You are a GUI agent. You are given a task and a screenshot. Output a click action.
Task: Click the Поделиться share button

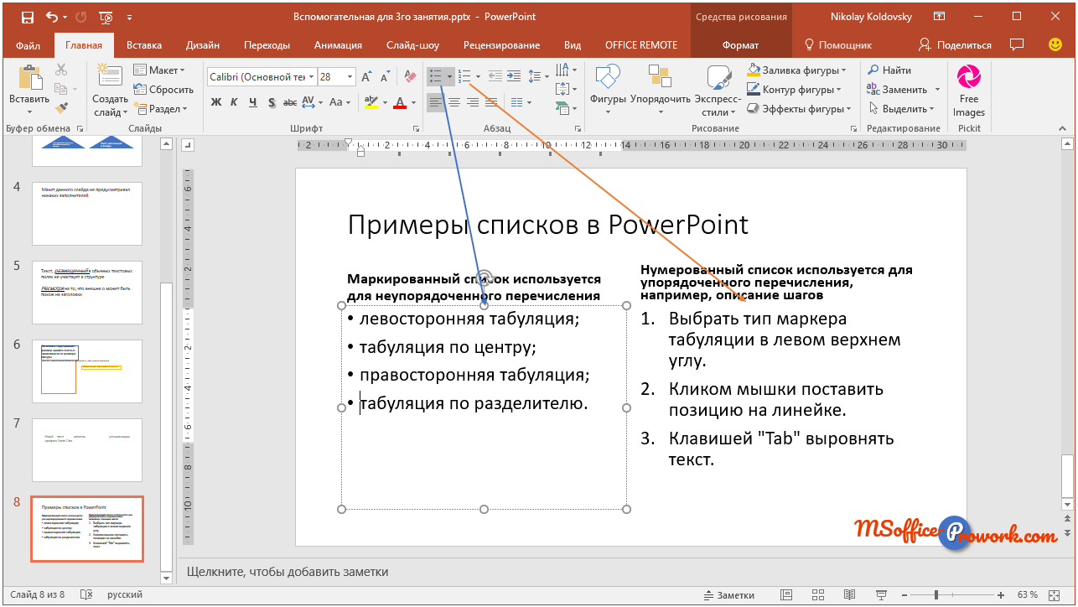click(x=955, y=45)
